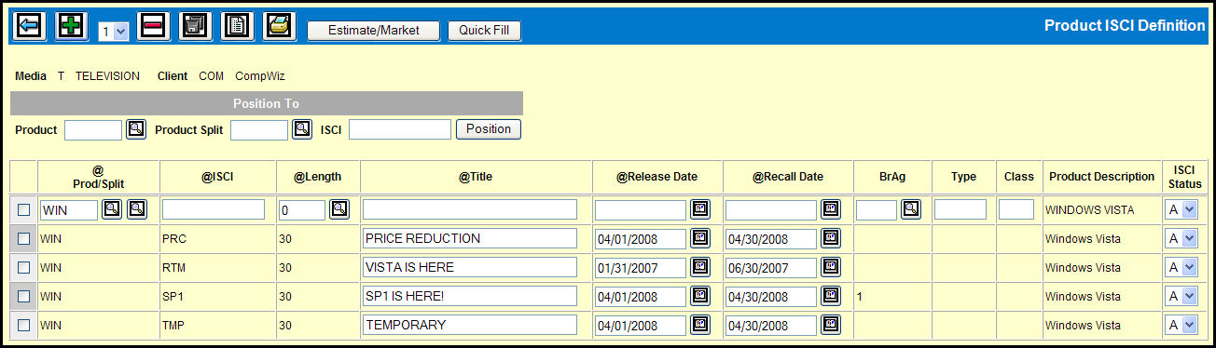Click the Quick Fill button
1216x348 pixels.
[484, 30]
